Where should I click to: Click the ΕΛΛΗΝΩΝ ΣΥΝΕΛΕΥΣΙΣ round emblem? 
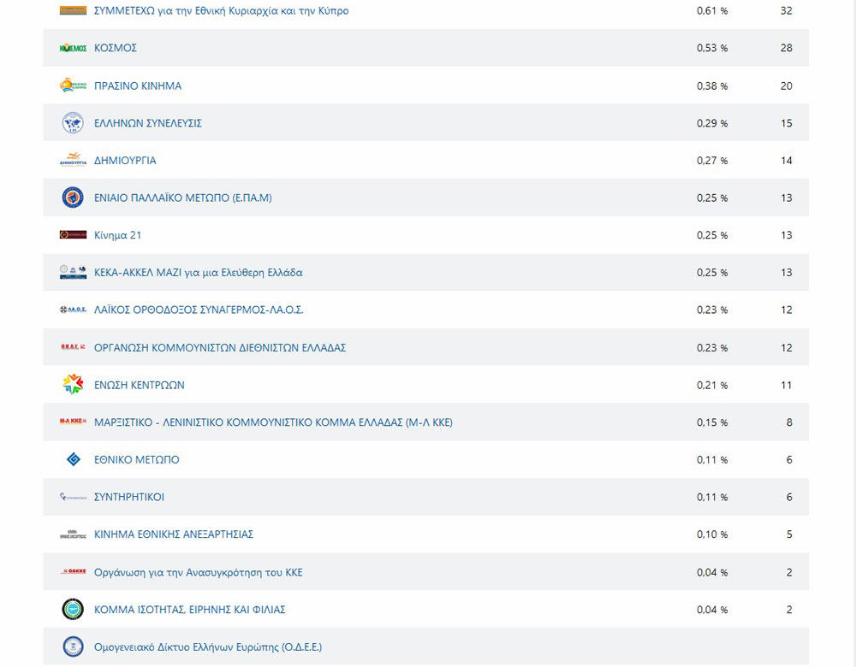tap(73, 123)
